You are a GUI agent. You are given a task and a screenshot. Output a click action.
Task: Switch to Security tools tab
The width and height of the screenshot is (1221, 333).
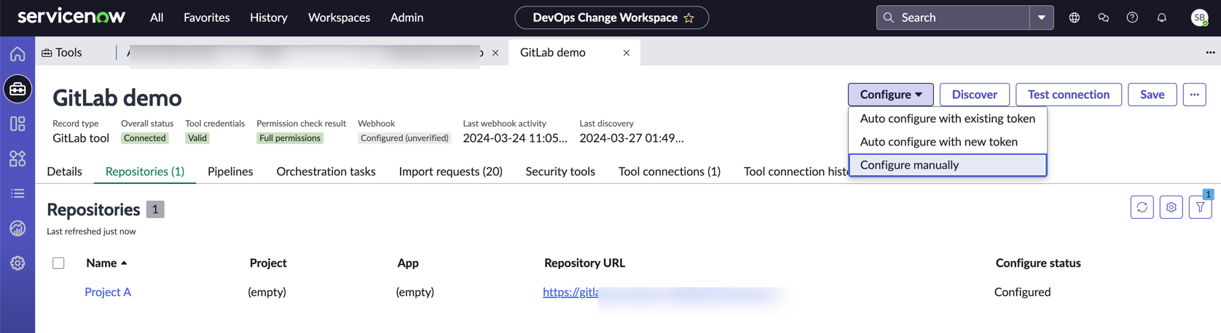(x=560, y=172)
